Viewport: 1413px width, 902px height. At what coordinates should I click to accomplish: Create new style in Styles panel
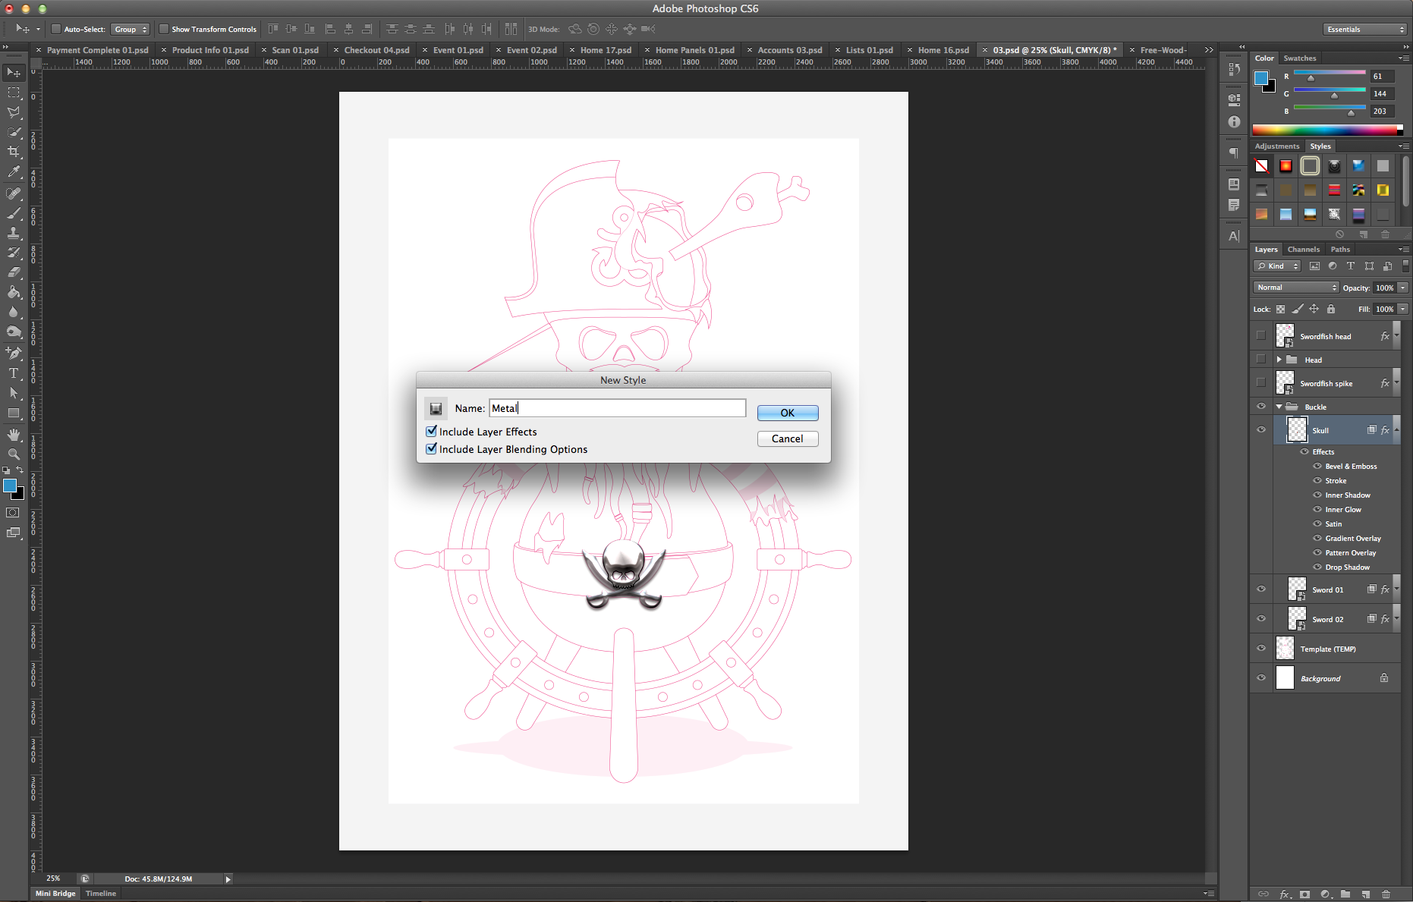point(1364,234)
